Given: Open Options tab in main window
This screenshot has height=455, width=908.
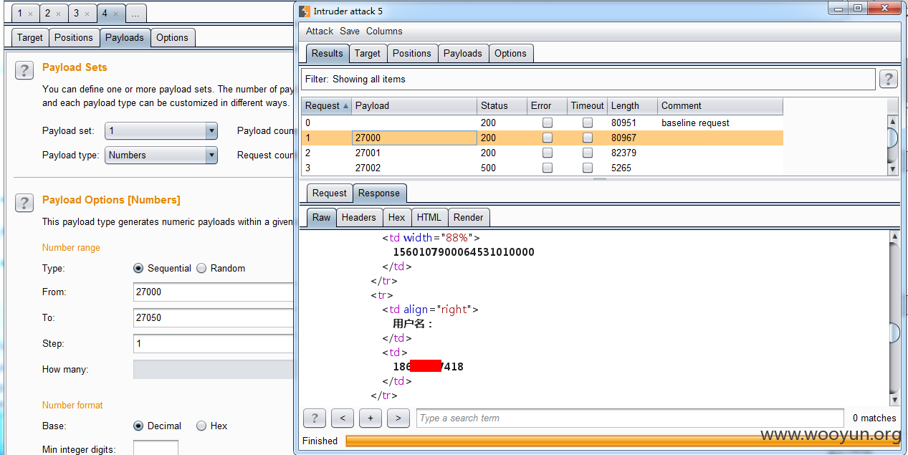Looking at the screenshot, I should (x=172, y=37).
